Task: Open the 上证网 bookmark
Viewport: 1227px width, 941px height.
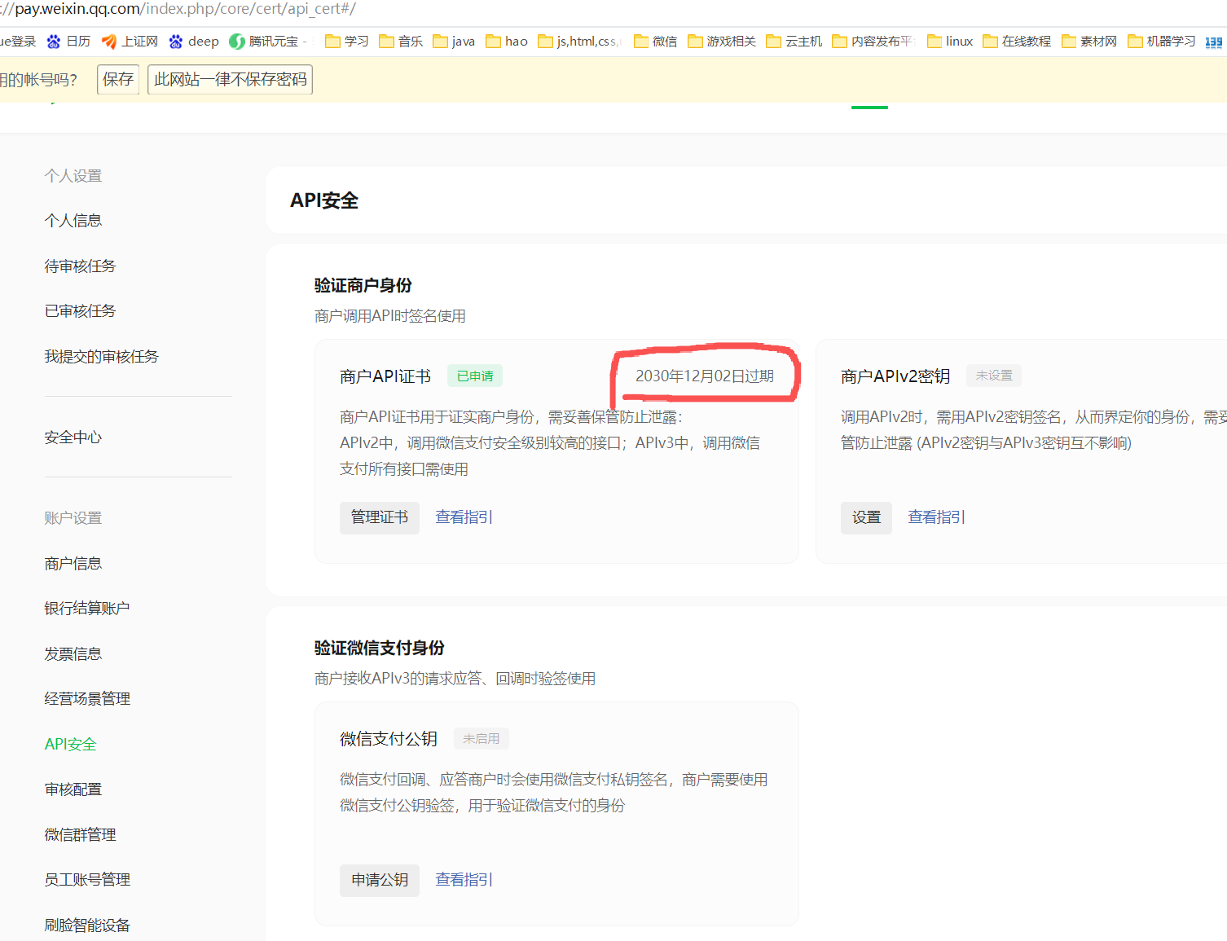Action: (130, 42)
